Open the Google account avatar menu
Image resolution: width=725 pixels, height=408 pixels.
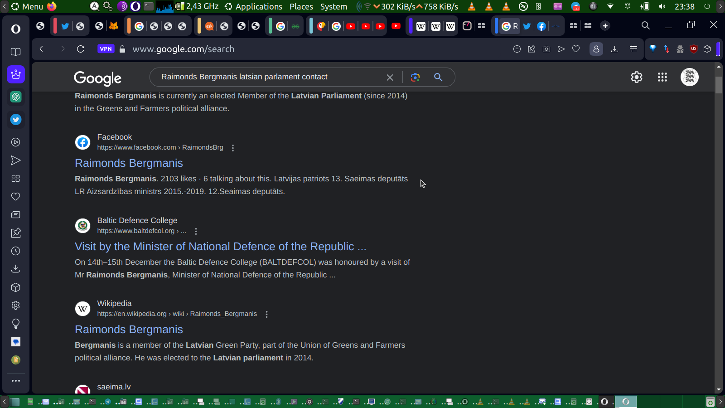point(690,77)
